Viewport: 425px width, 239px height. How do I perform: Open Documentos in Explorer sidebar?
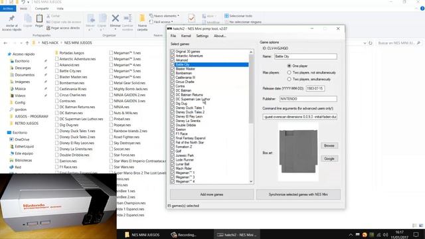pos(25,75)
